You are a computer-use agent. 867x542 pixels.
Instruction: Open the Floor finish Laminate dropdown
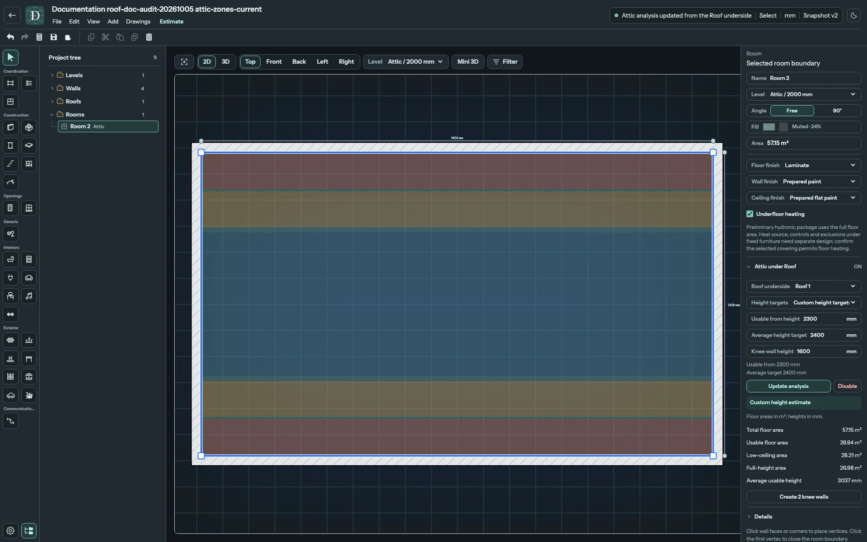pos(804,165)
